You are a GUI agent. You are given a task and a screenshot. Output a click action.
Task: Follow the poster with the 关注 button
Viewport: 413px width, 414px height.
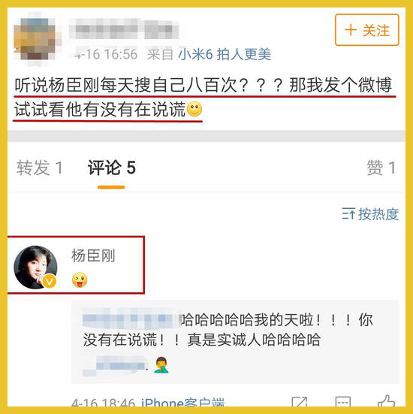tap(366, 30)
